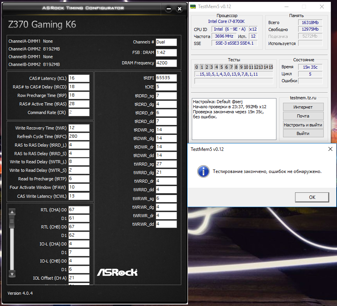
Task: Click the FSB : DRAM ratio field
Action: coord(166,53)
